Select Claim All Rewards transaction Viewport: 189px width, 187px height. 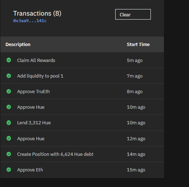82,60
